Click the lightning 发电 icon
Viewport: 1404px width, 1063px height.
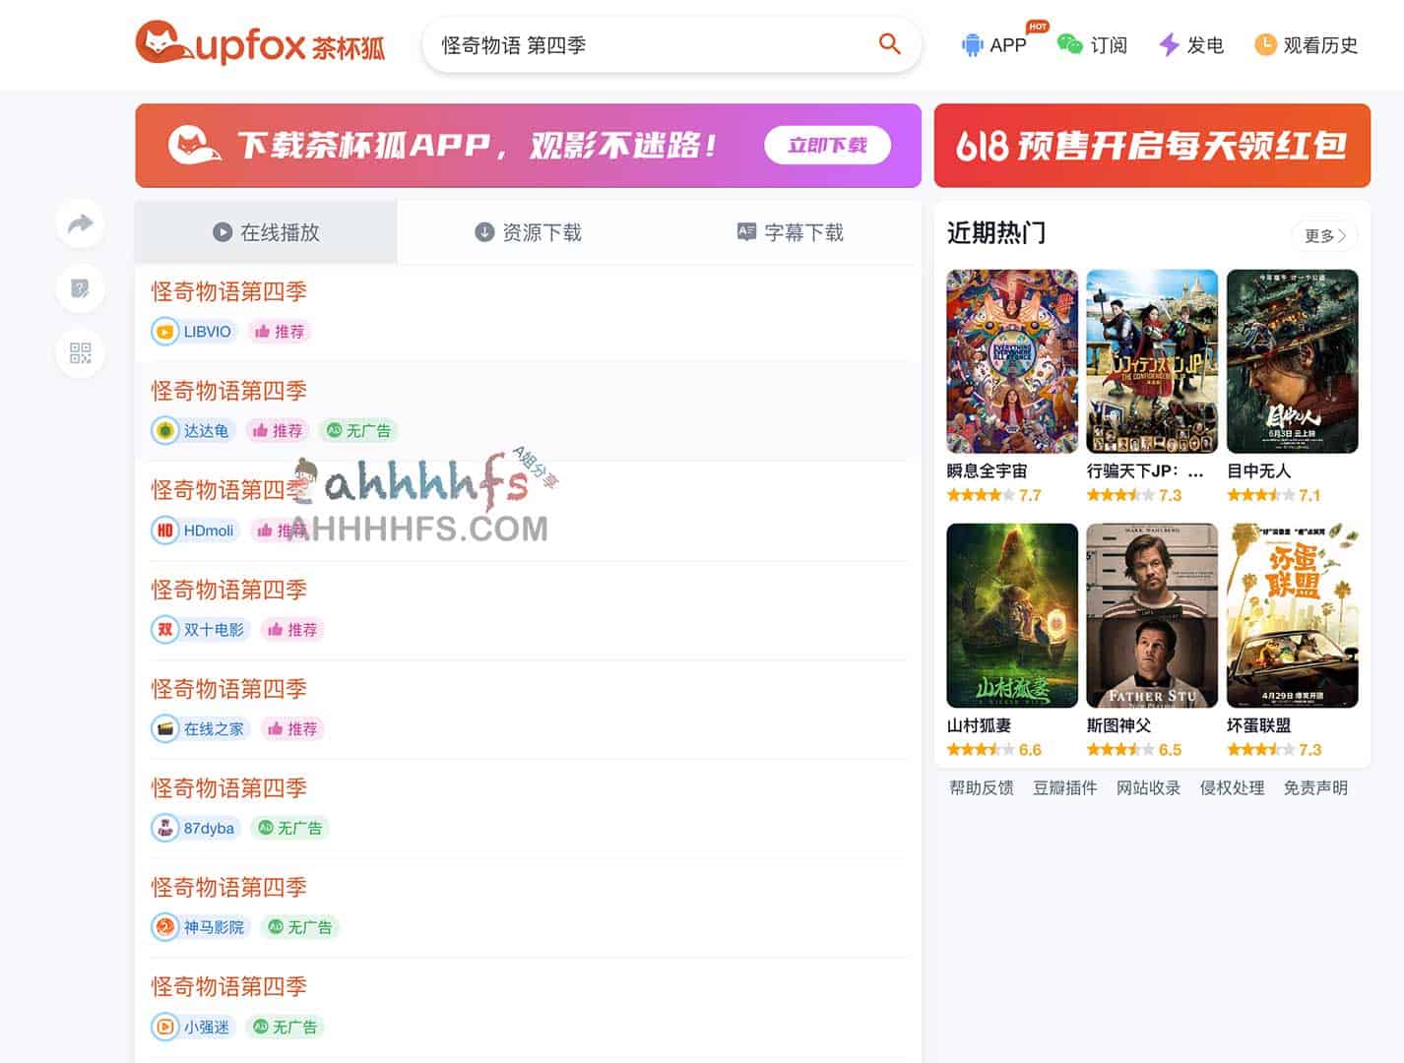(x=1169, y=45)
